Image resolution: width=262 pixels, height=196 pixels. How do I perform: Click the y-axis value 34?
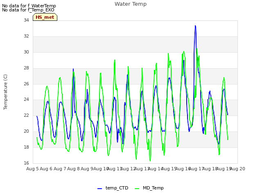26,20
